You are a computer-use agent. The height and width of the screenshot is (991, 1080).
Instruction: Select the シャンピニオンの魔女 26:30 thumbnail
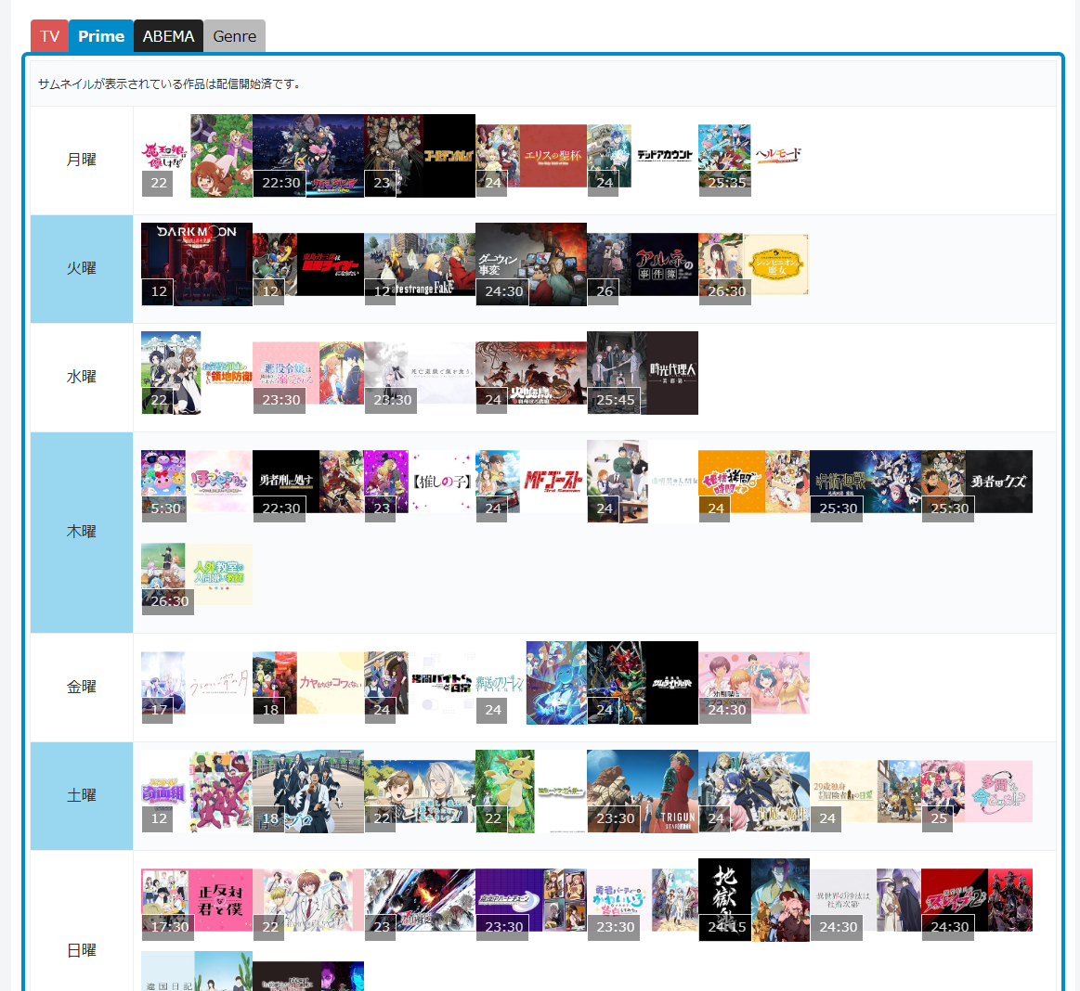tap(754, 264)
